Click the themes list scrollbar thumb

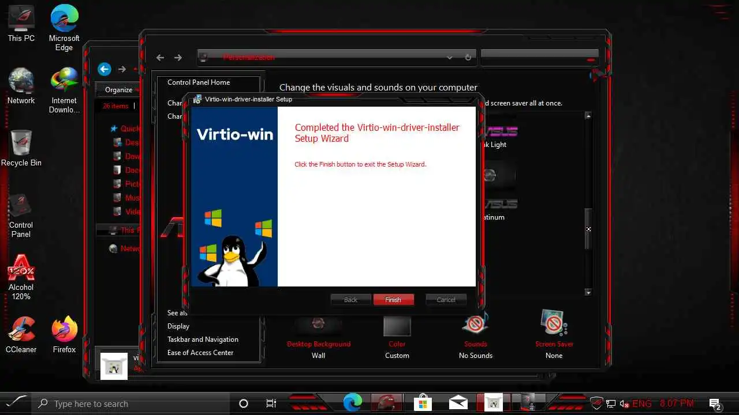(588, 229)
